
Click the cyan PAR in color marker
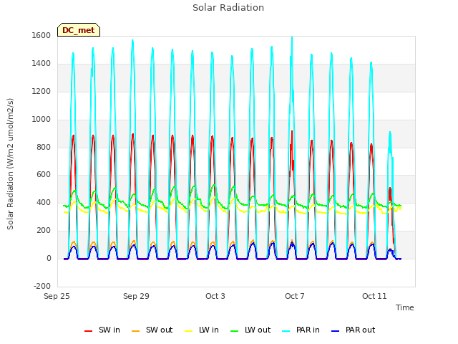tap(286, 331)
